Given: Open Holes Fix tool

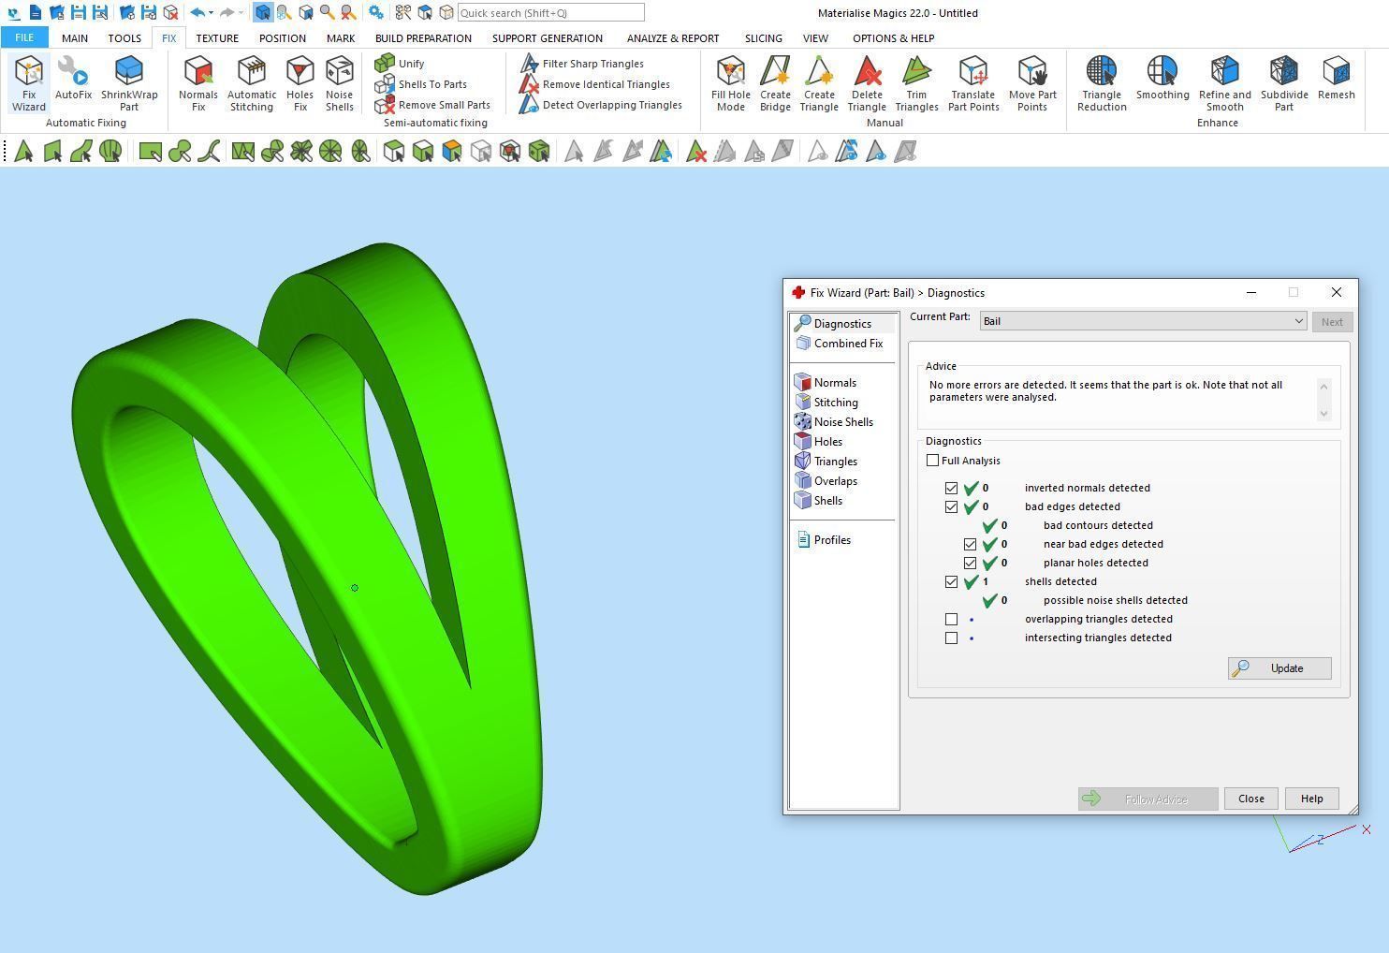Looking at the screenshot, I should [300, 83].
